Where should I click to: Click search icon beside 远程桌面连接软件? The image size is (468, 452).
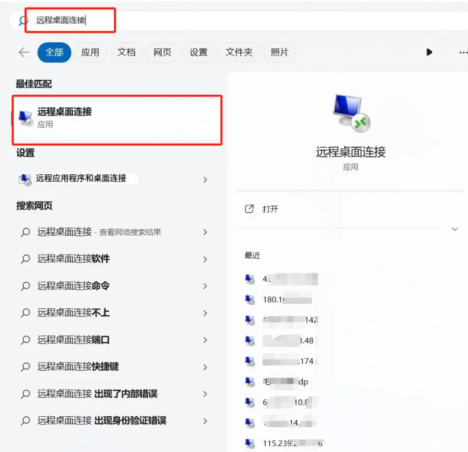(x=25, y=259)
